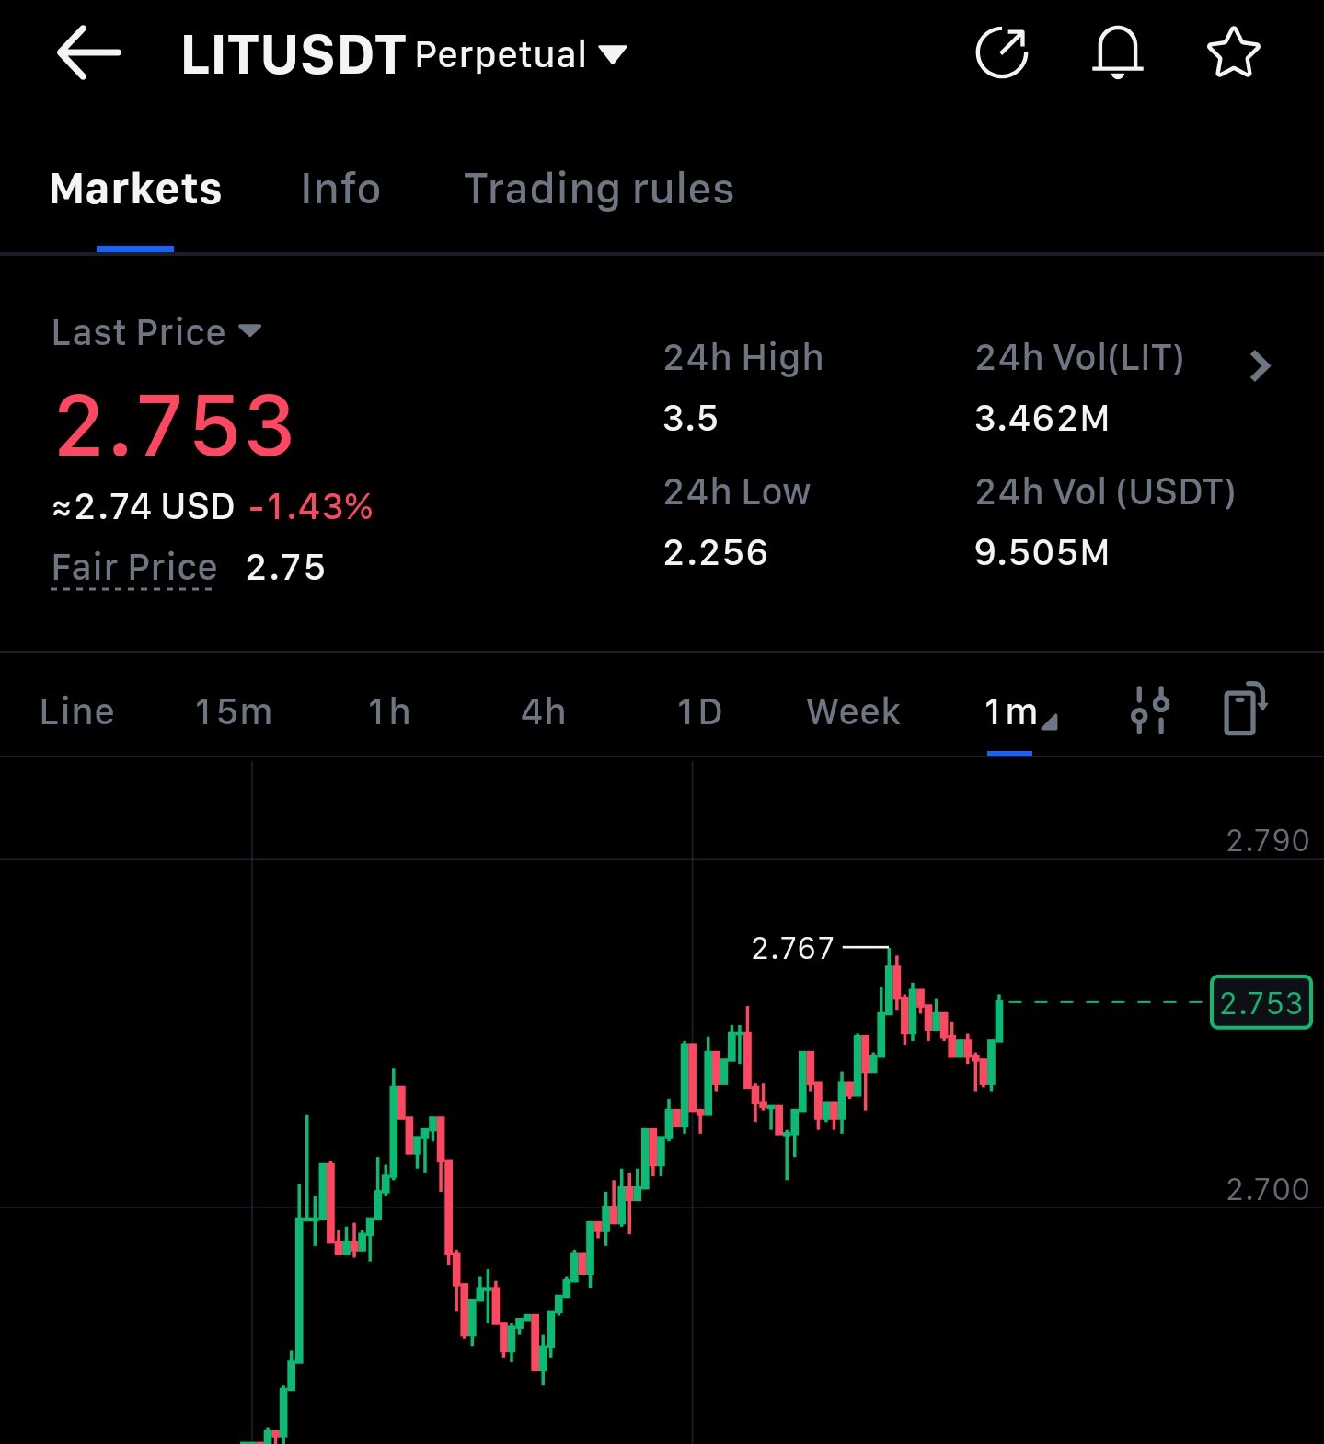This screenshot has width=1324, height=1444.
Task: Expand the 1m interval selector
Action: (x=1019, y=712)
